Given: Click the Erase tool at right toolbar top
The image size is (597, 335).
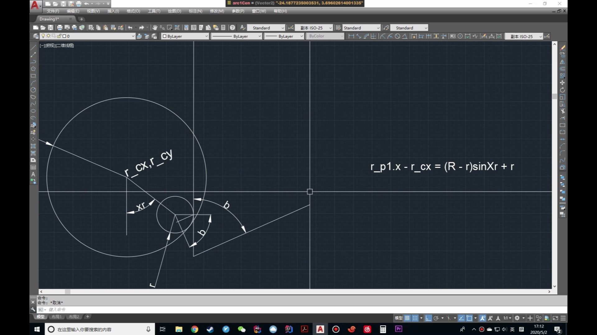Looking at the screenshot, I should 562,47.
